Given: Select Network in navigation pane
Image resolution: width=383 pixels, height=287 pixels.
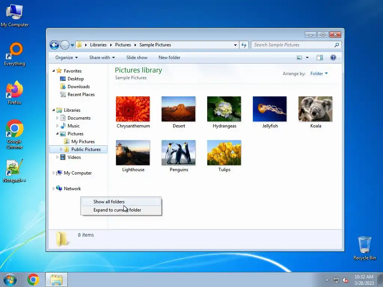Looking at the screenshot, I should pos(72,188).
